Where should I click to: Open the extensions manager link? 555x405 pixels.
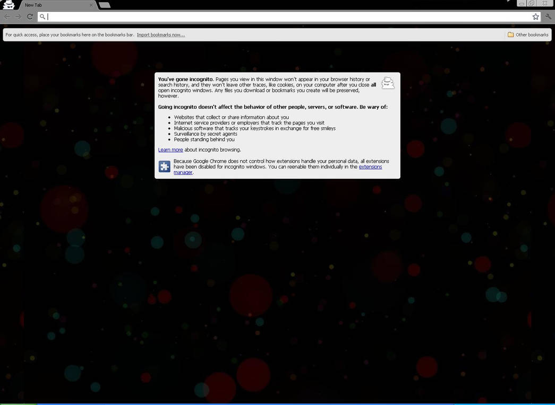278,170
